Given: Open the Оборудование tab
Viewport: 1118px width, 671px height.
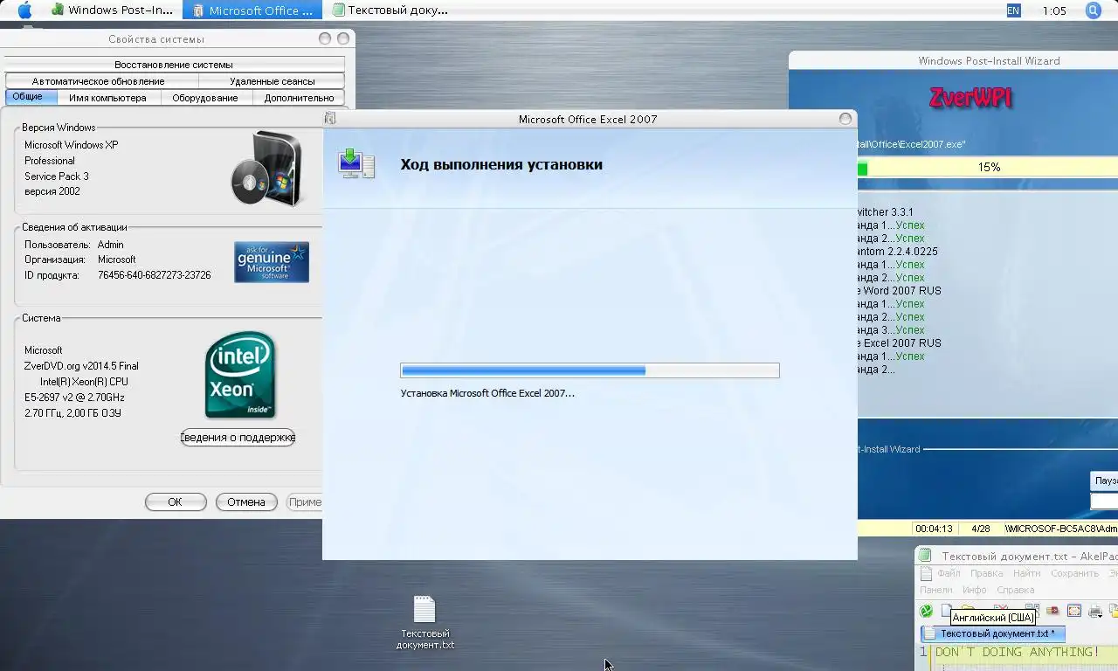Looking at the screenshot, I should [205, 98].
